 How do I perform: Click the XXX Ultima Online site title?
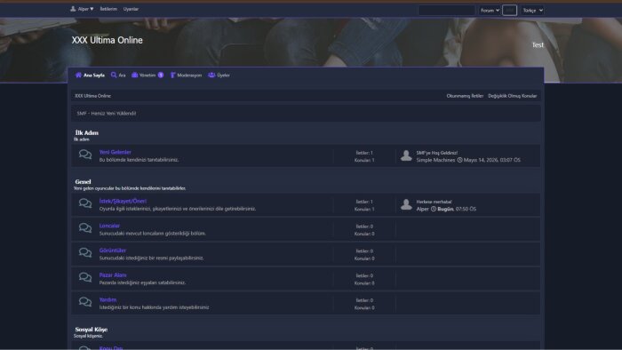[108, 40]
